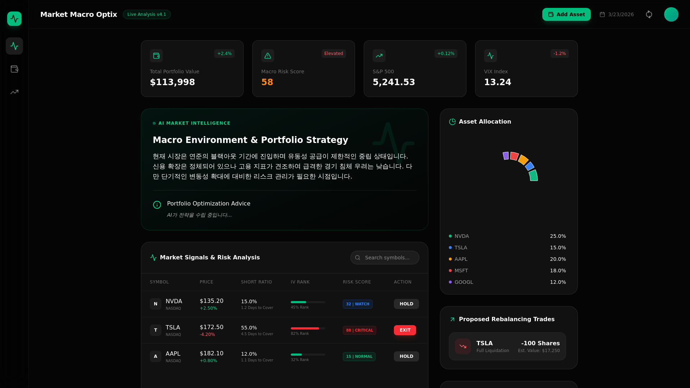Click the TSLA downtrend trade icon
The height and width of the screenshot is (388, 690).
(463, 346)
